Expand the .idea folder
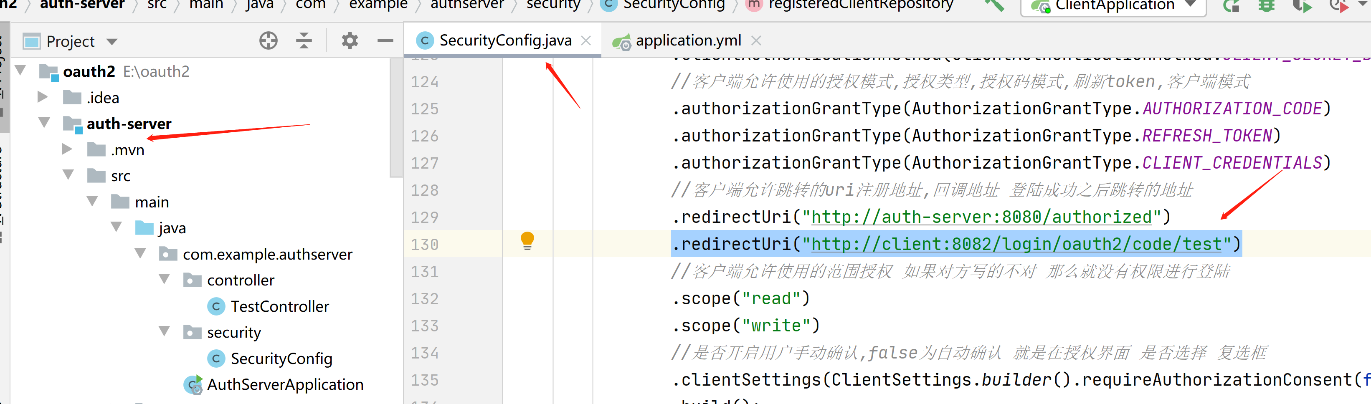 coord(43,97)
